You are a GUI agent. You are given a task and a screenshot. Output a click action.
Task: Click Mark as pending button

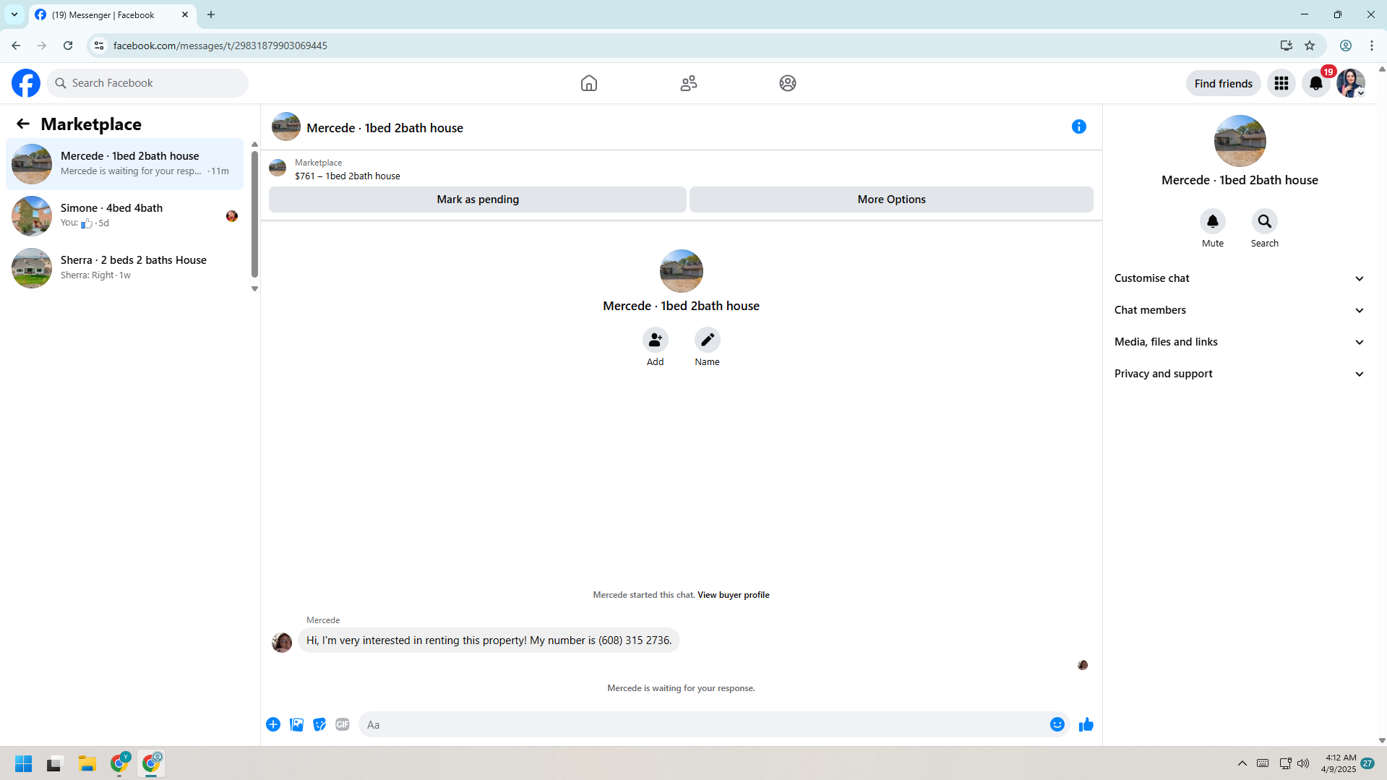(478, 200)
